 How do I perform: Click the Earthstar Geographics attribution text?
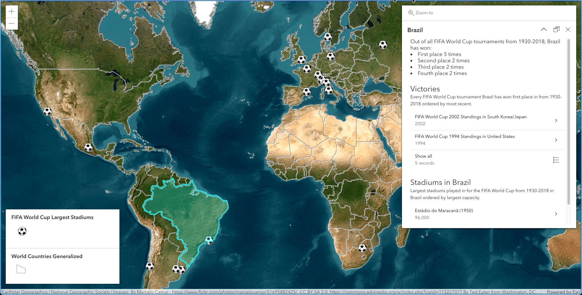click(x=25, y=292)
